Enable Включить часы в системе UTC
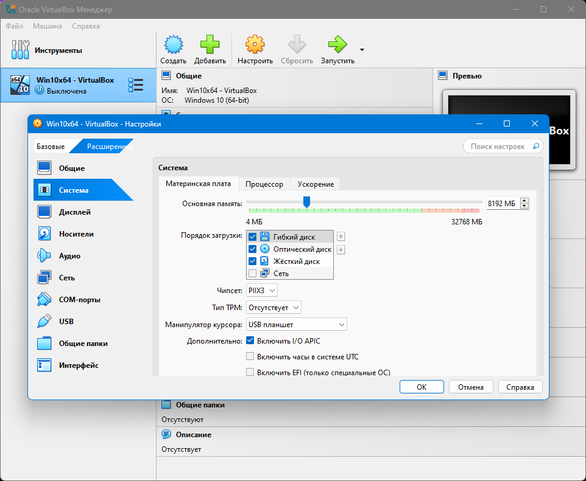Screen dimensions: 586x481 250,356
